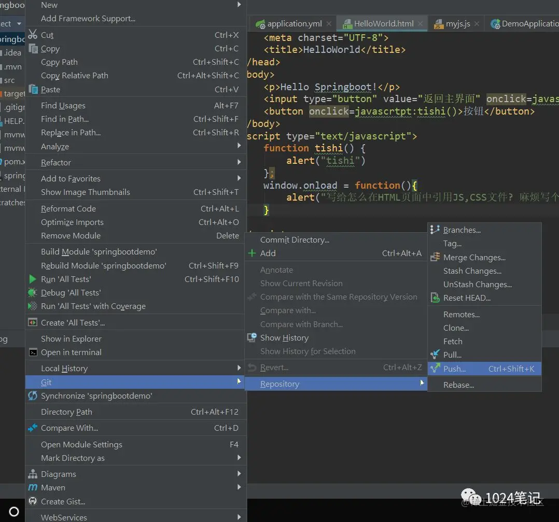Choose Tag... in Repository submenu
The width and height of the screenshot is (559, 522).
[484, 243]
